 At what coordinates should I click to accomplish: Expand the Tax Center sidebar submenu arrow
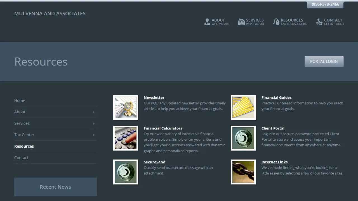pos(94,135)
